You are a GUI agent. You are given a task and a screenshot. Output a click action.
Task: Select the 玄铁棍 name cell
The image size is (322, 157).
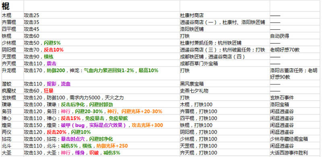[12, 97]
